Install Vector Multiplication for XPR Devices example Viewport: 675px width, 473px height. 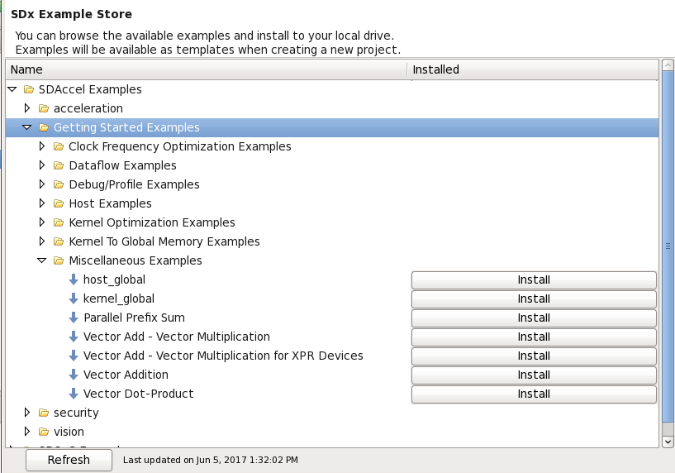point(534,356)
